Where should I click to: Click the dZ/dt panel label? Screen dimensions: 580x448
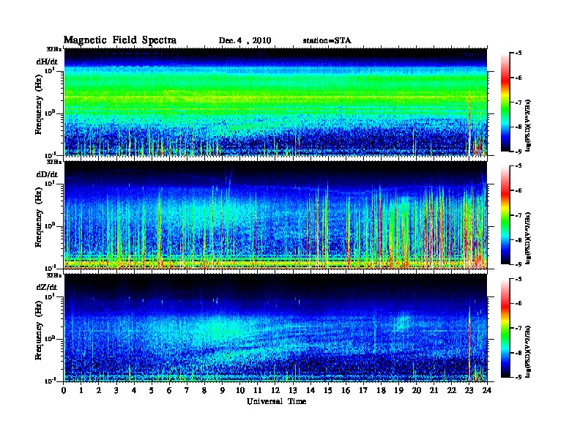[47, 287]
